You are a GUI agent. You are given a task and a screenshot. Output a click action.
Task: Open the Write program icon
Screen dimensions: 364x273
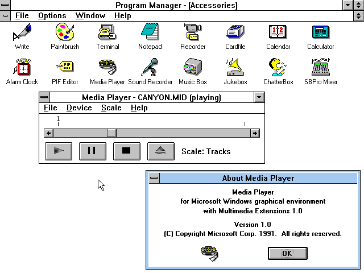[22, 32]
